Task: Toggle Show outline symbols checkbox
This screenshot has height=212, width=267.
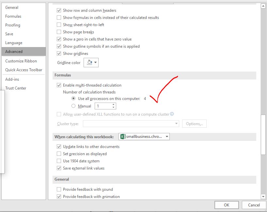Action: 59,46
